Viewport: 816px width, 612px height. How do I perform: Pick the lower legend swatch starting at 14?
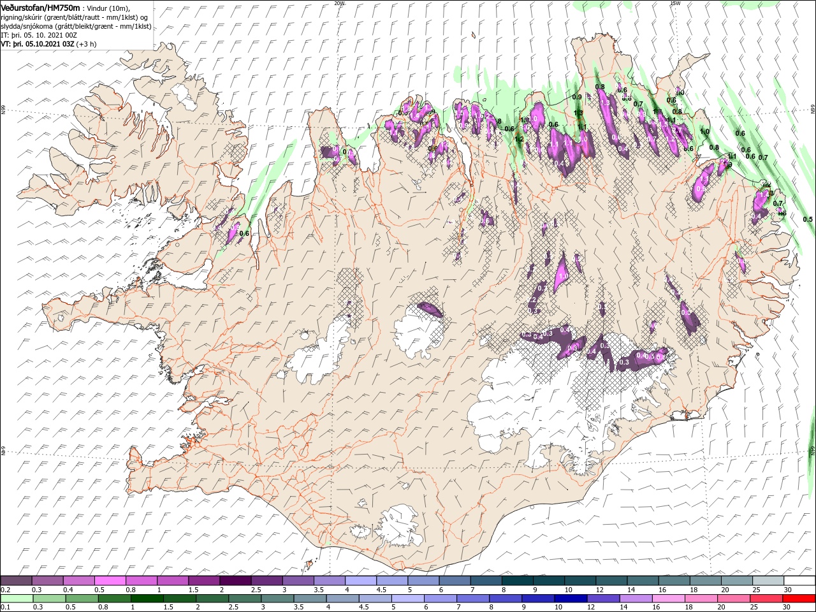(636, 599)
